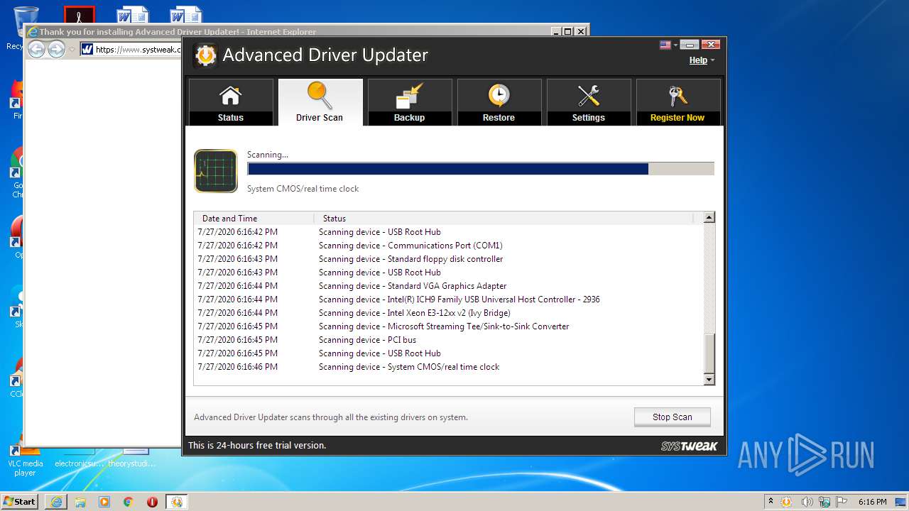The height and width of the screenshot is (511, 909).
Task: Switch to the Driver Scan tab
Action: (320, 102)
